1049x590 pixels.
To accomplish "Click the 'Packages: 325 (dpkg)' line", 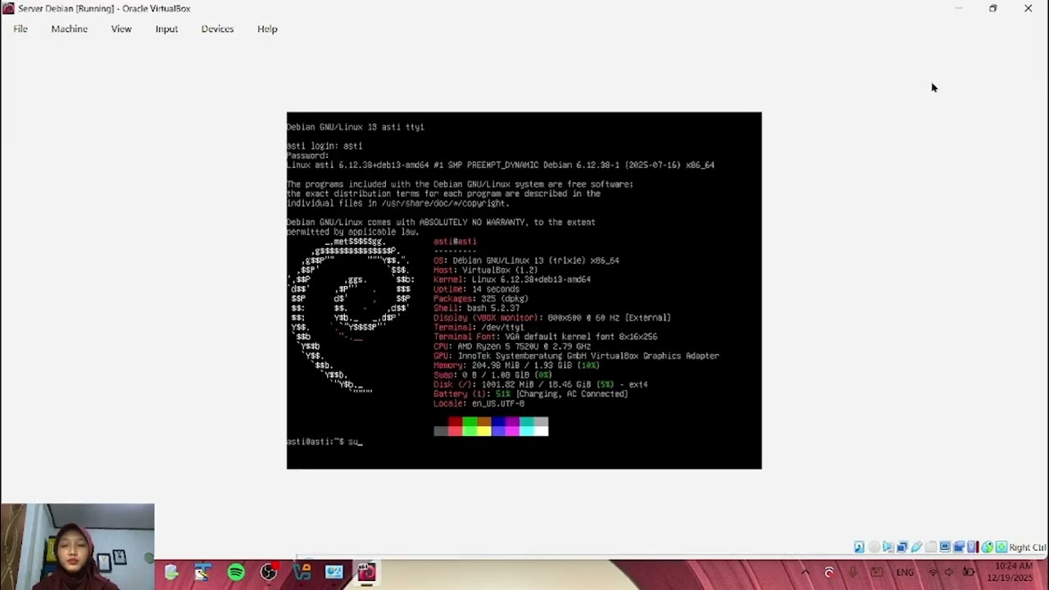I will pyautogui.click(x=481, y=298).
